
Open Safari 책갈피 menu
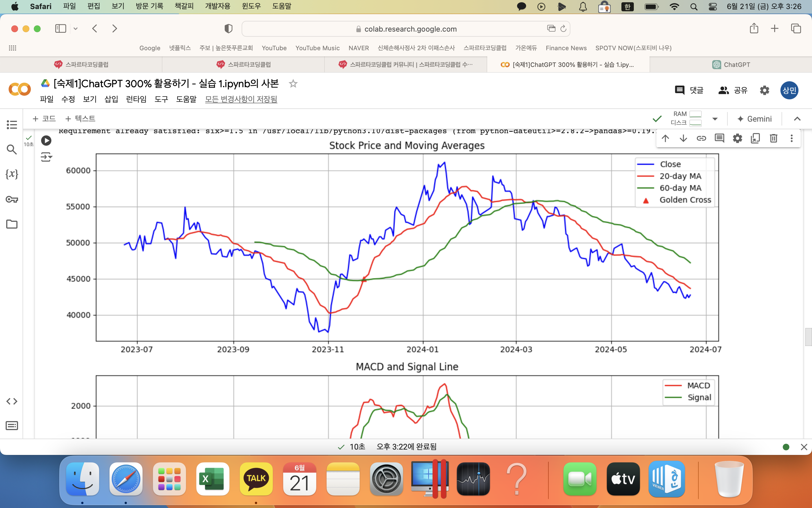click(184, 6)
